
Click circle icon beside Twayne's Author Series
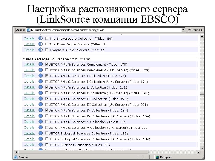(x=40, y=50)
